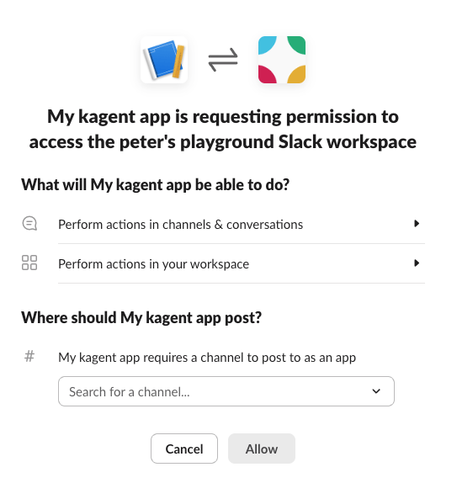457x499 pixels.
Task: Click the two-way exchange arrows icon
Action: [x=223, y=60]
